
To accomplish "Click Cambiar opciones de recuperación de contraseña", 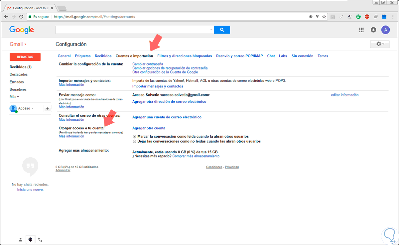I will (x=170, y=68).
